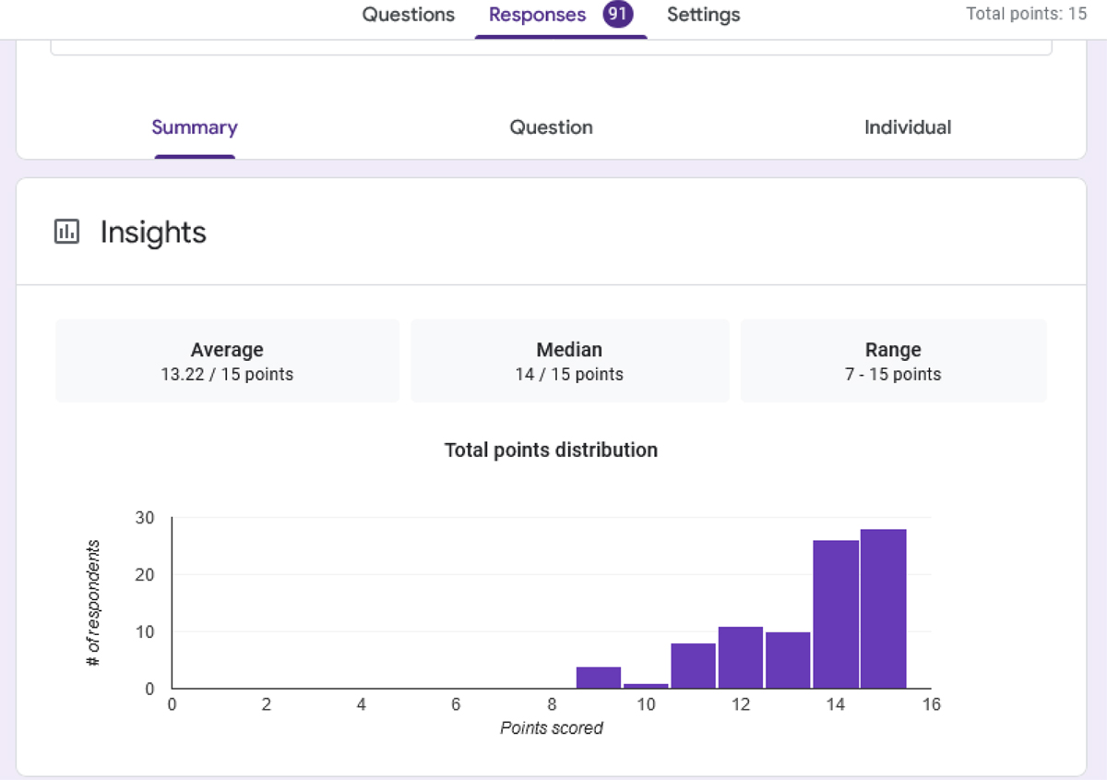Viewport: 1107px width, 780px height.
Task: Click the histogram bar for 12 points
Action: tap(741, 657)
